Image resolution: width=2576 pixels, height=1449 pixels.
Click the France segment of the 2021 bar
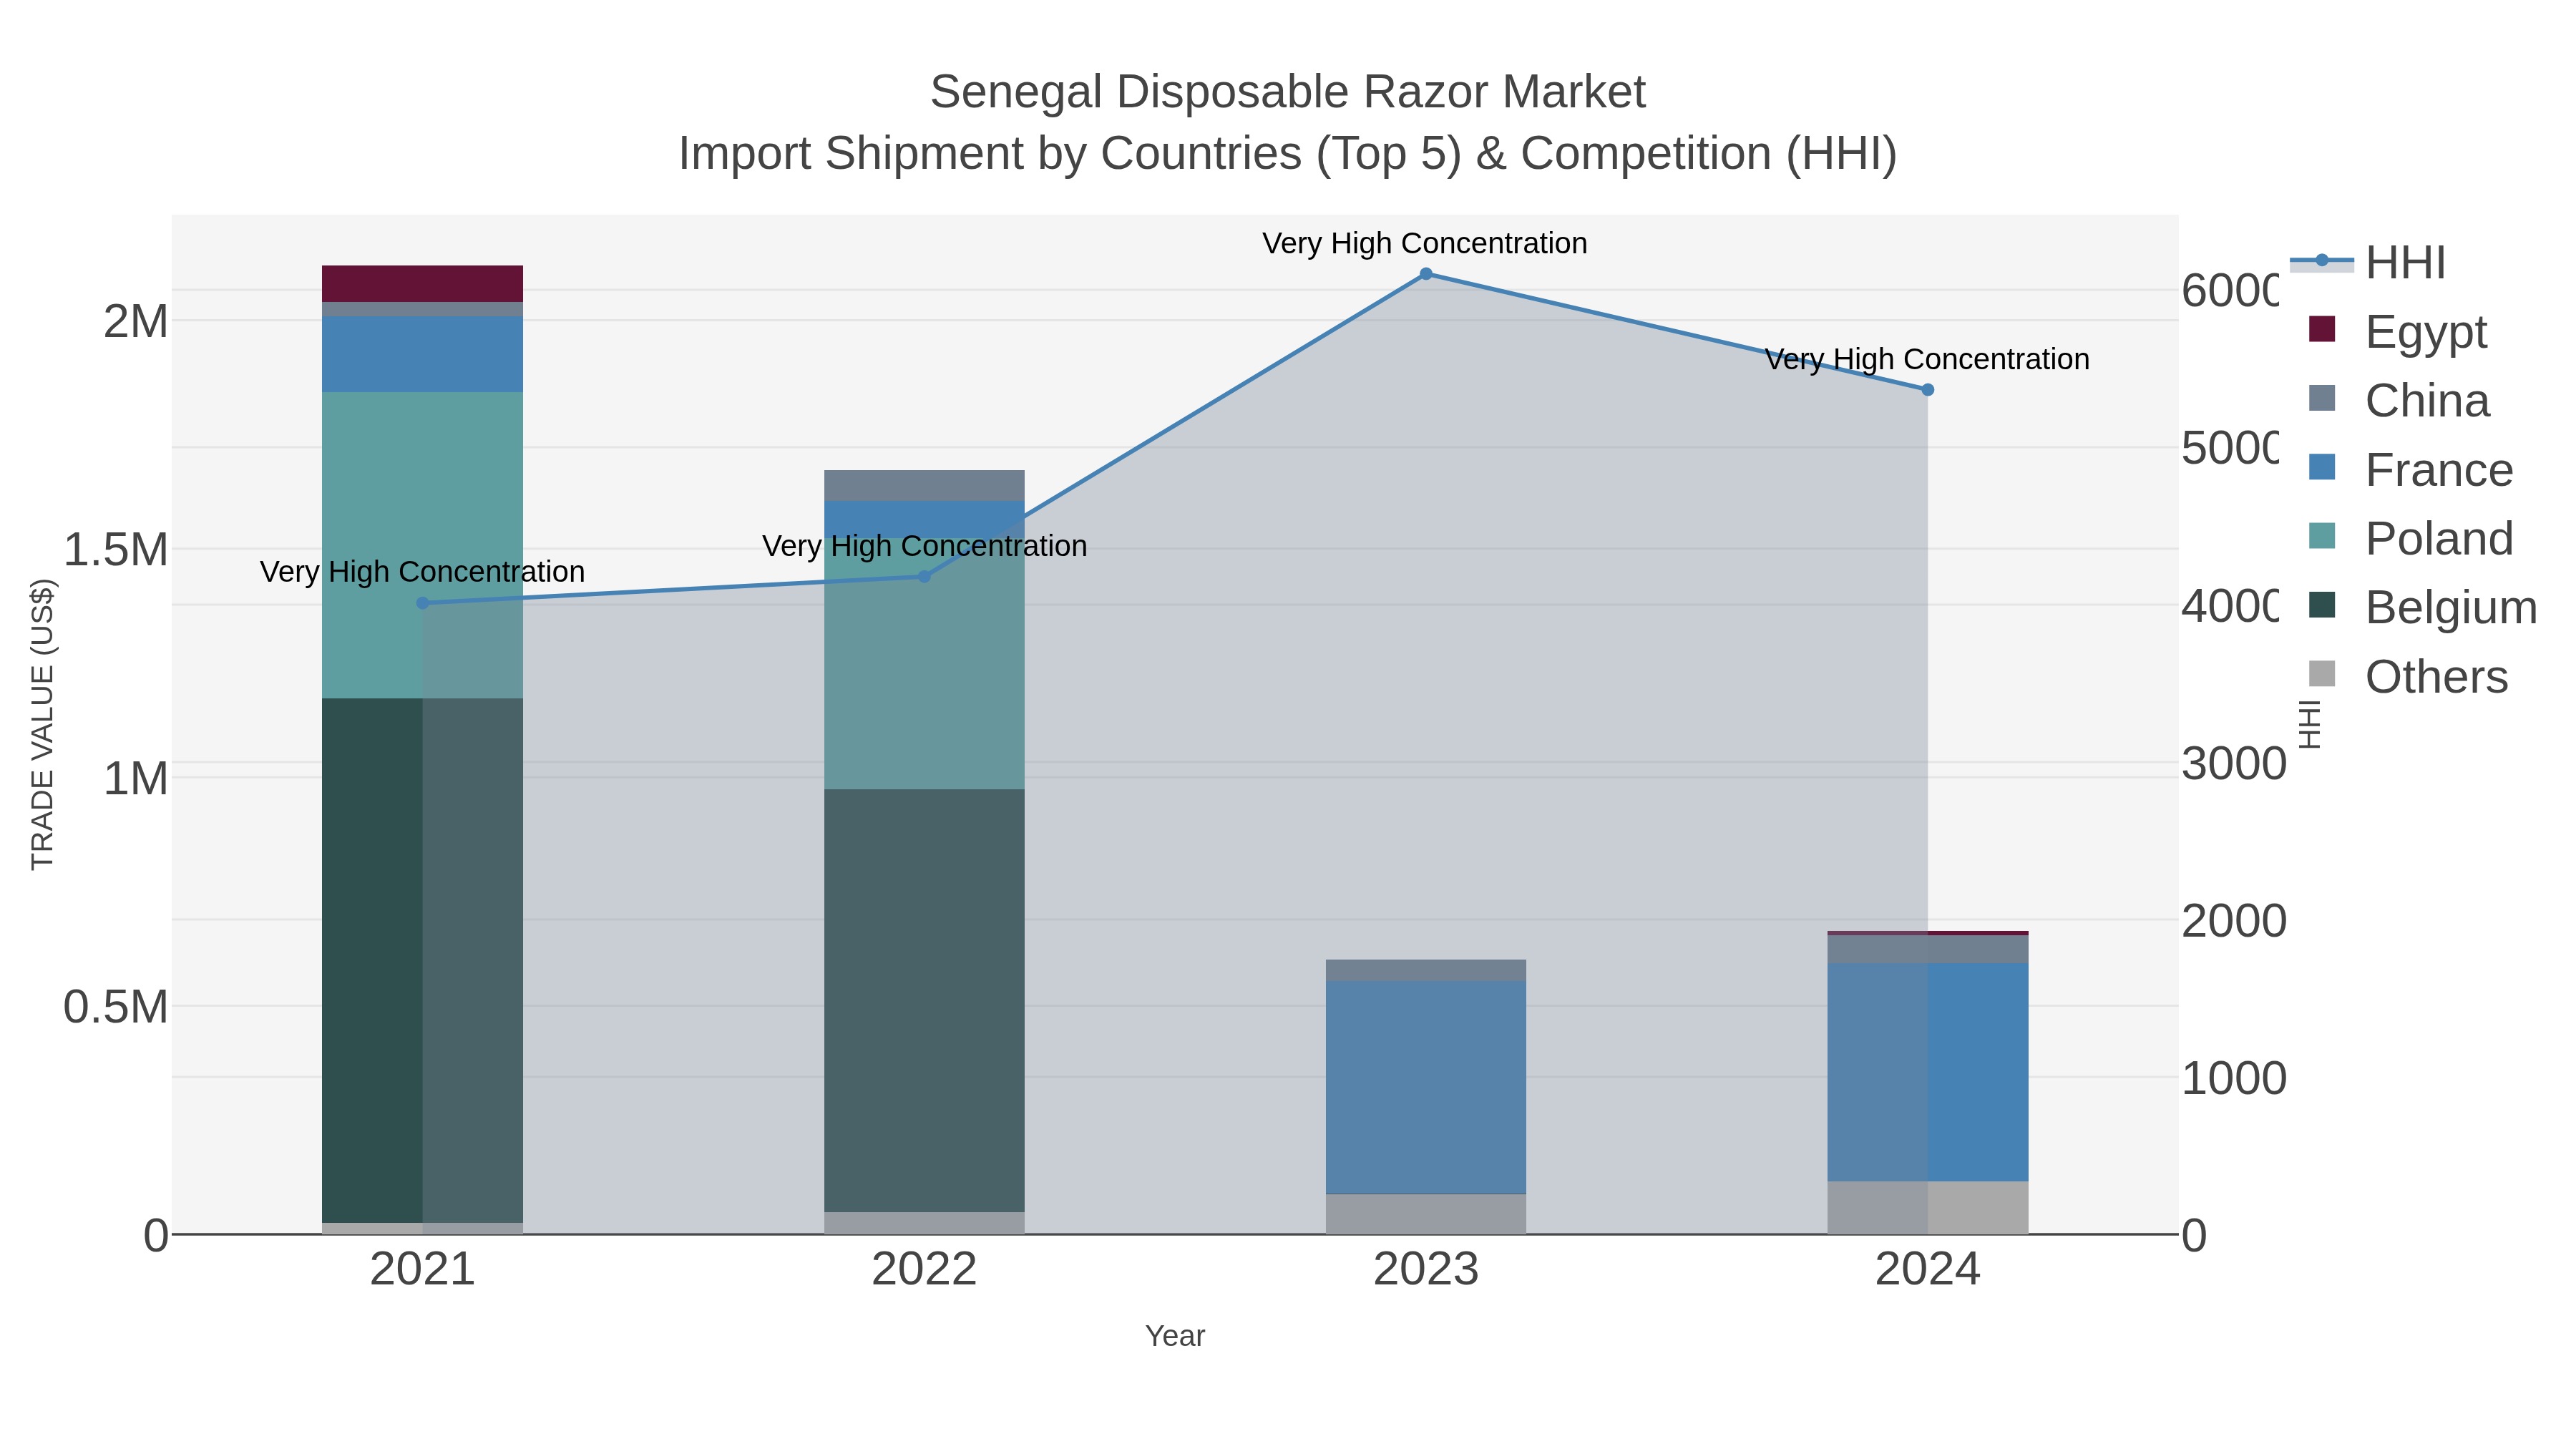tap(422, 354)
